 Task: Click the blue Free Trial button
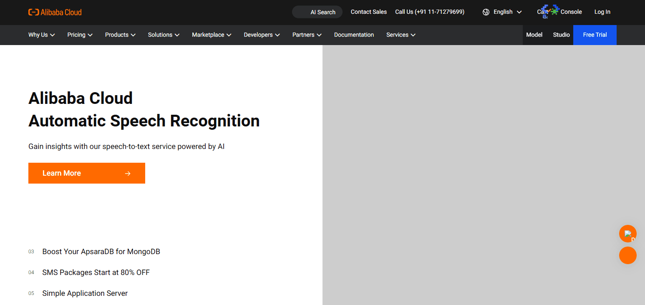click(595, 35)
